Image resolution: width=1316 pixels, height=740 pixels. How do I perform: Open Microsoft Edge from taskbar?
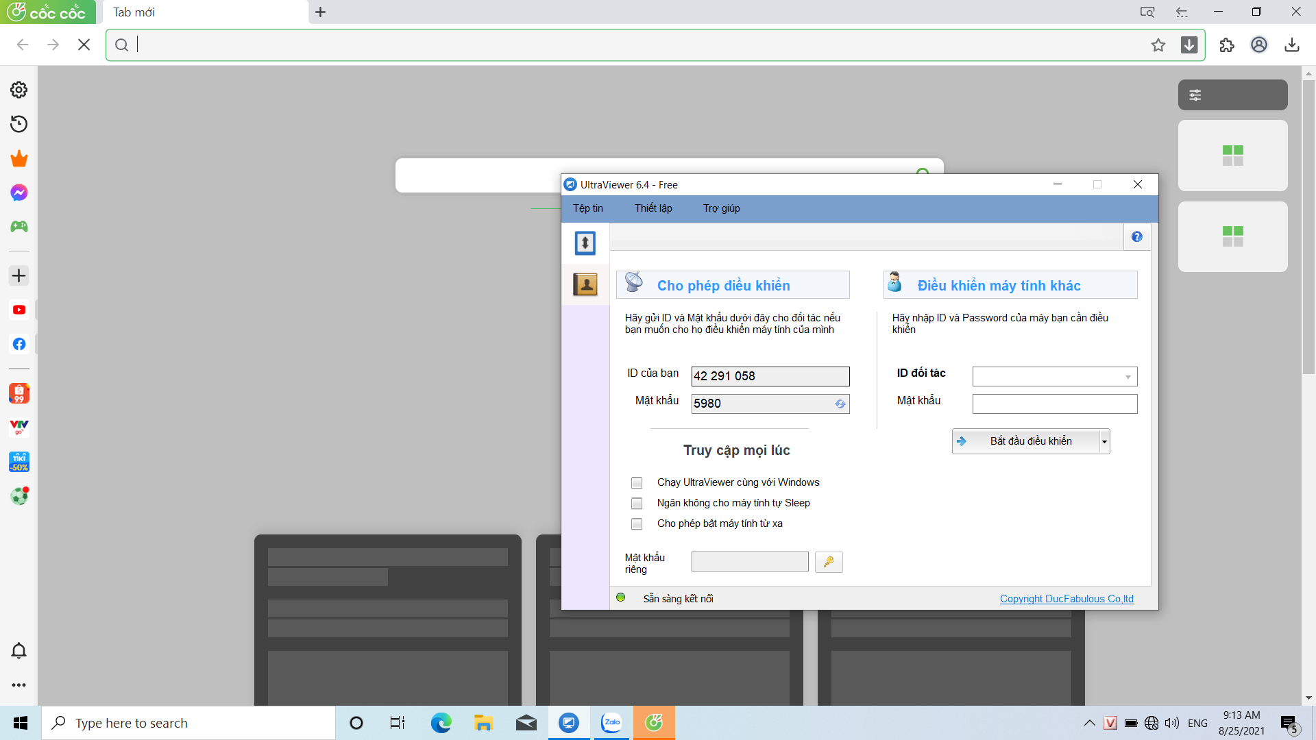(441, 723)
